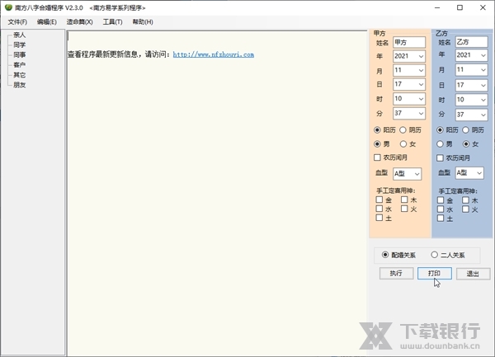Open the 工具(T) menu
The image size is (495, 357).
click(112, 22)
